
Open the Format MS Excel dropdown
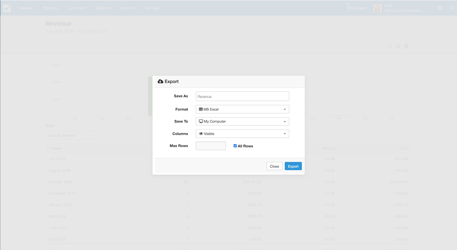pyautogui.click(x=242, y=109)
